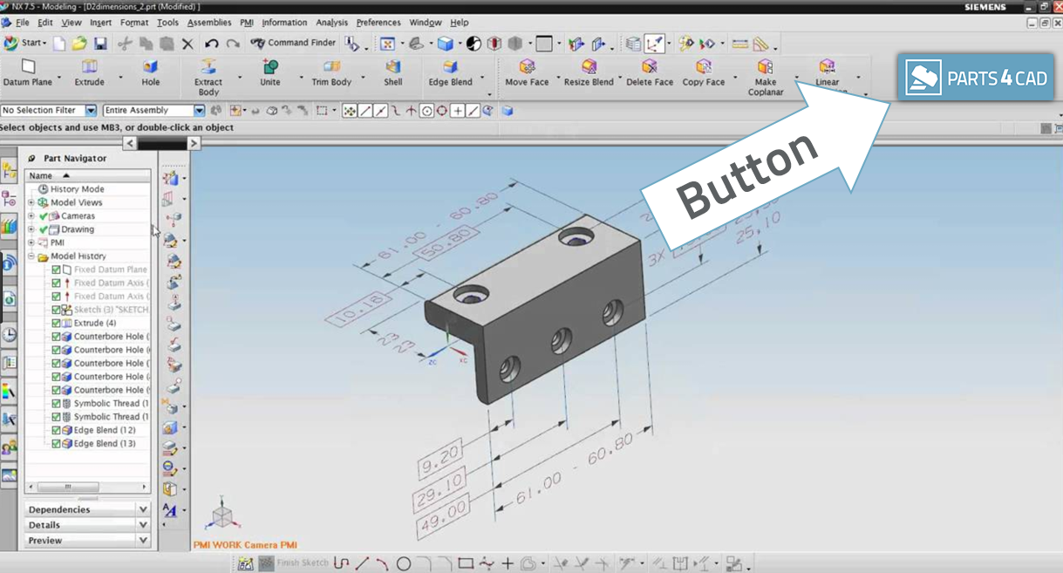Click the Unite boolean tool
The height and width of the screenshot is (573, 1063).
(x=270, y=68)
